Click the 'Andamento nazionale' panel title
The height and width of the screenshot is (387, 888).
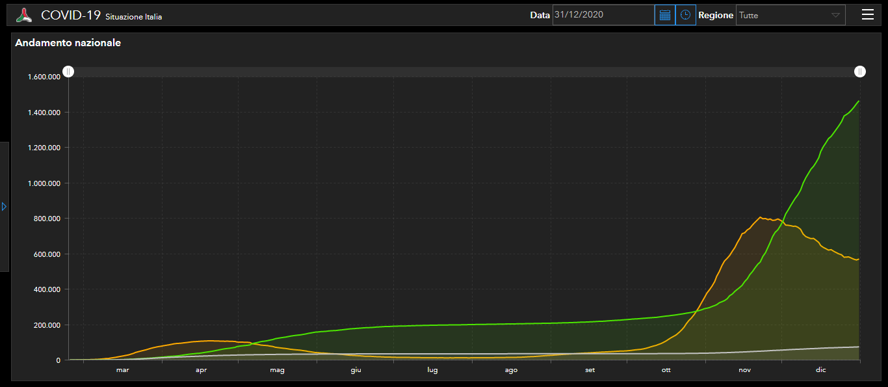pos(68,43)
